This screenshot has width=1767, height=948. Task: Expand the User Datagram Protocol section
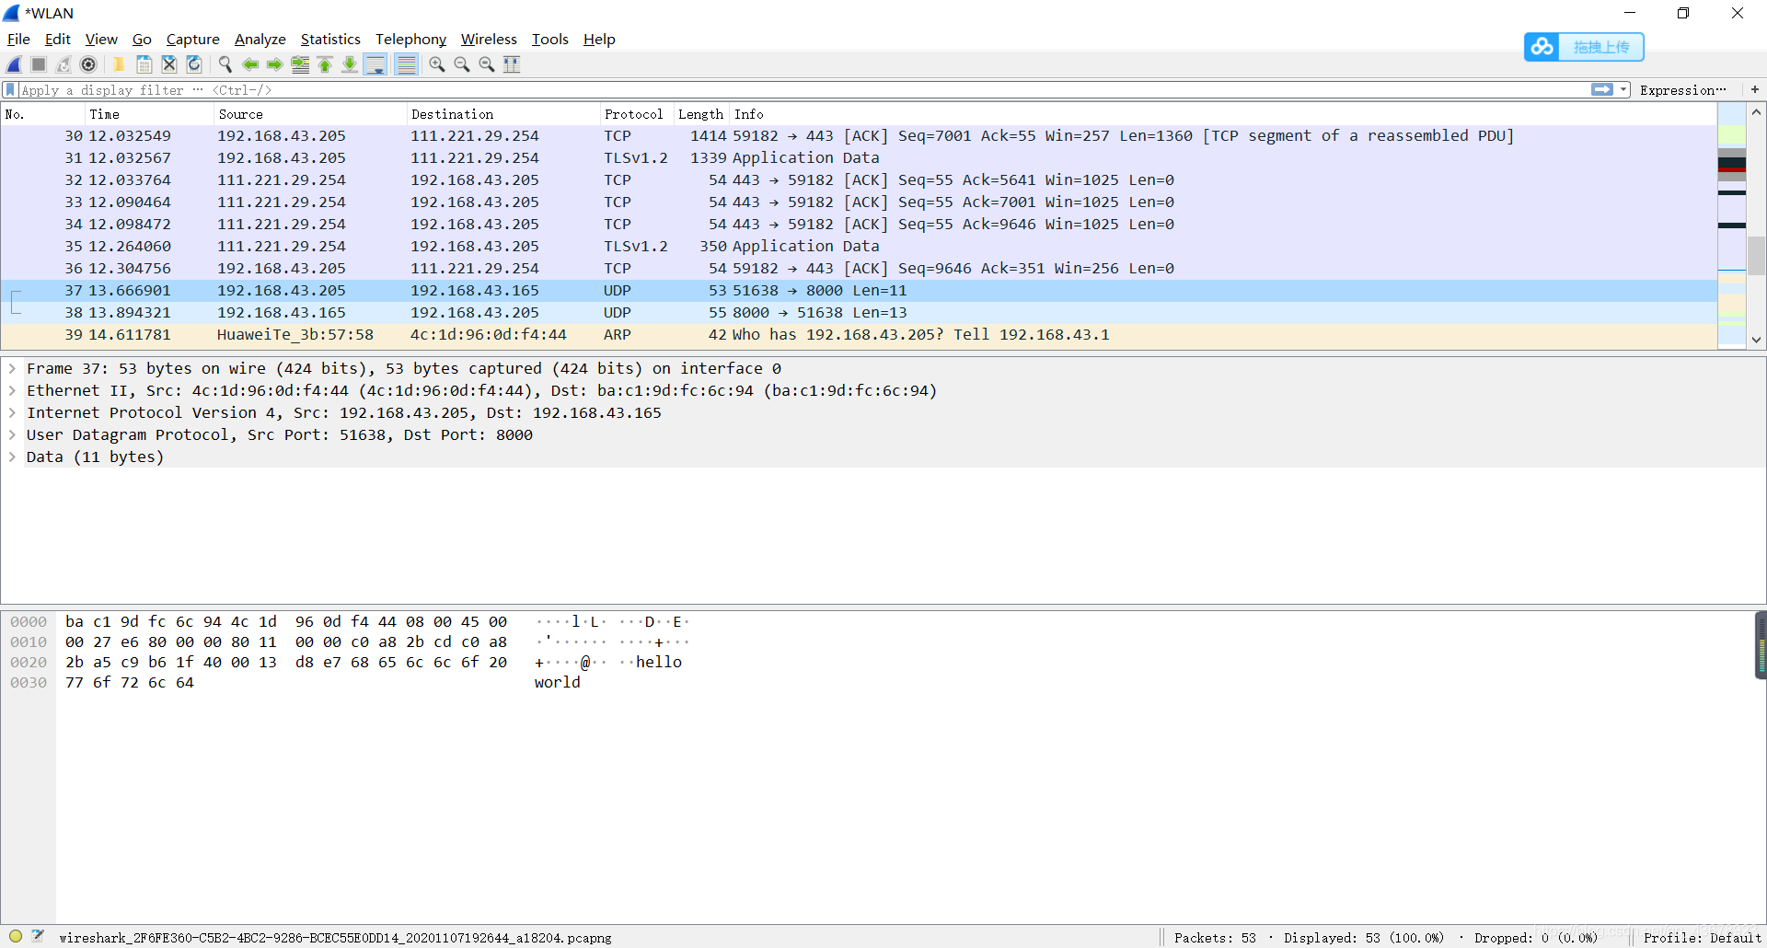(12, 434)
